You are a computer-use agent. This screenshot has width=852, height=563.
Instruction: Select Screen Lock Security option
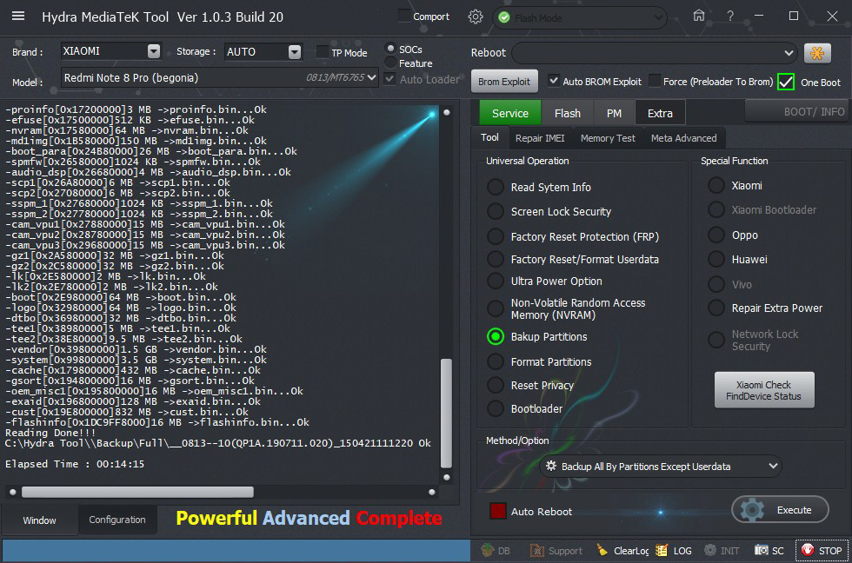495,211
